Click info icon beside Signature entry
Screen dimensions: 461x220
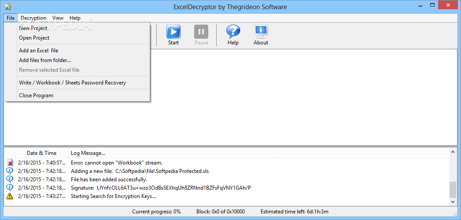[10, 187]
